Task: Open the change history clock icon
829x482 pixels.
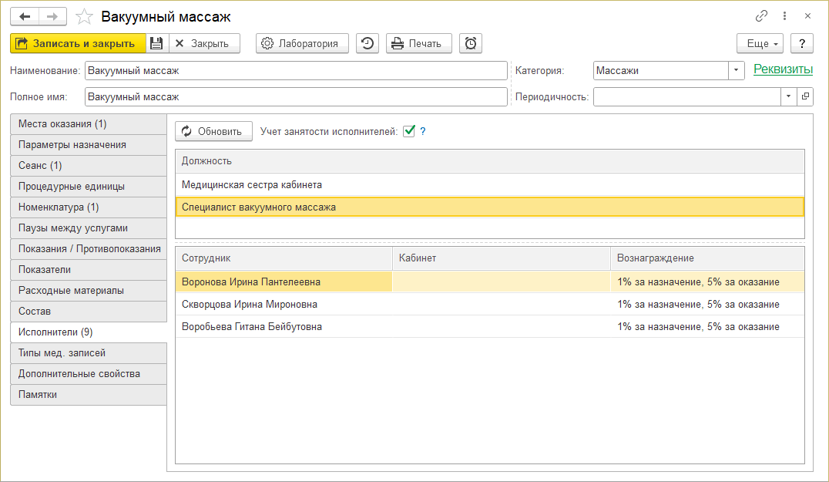Action: [x=368, y=44]
